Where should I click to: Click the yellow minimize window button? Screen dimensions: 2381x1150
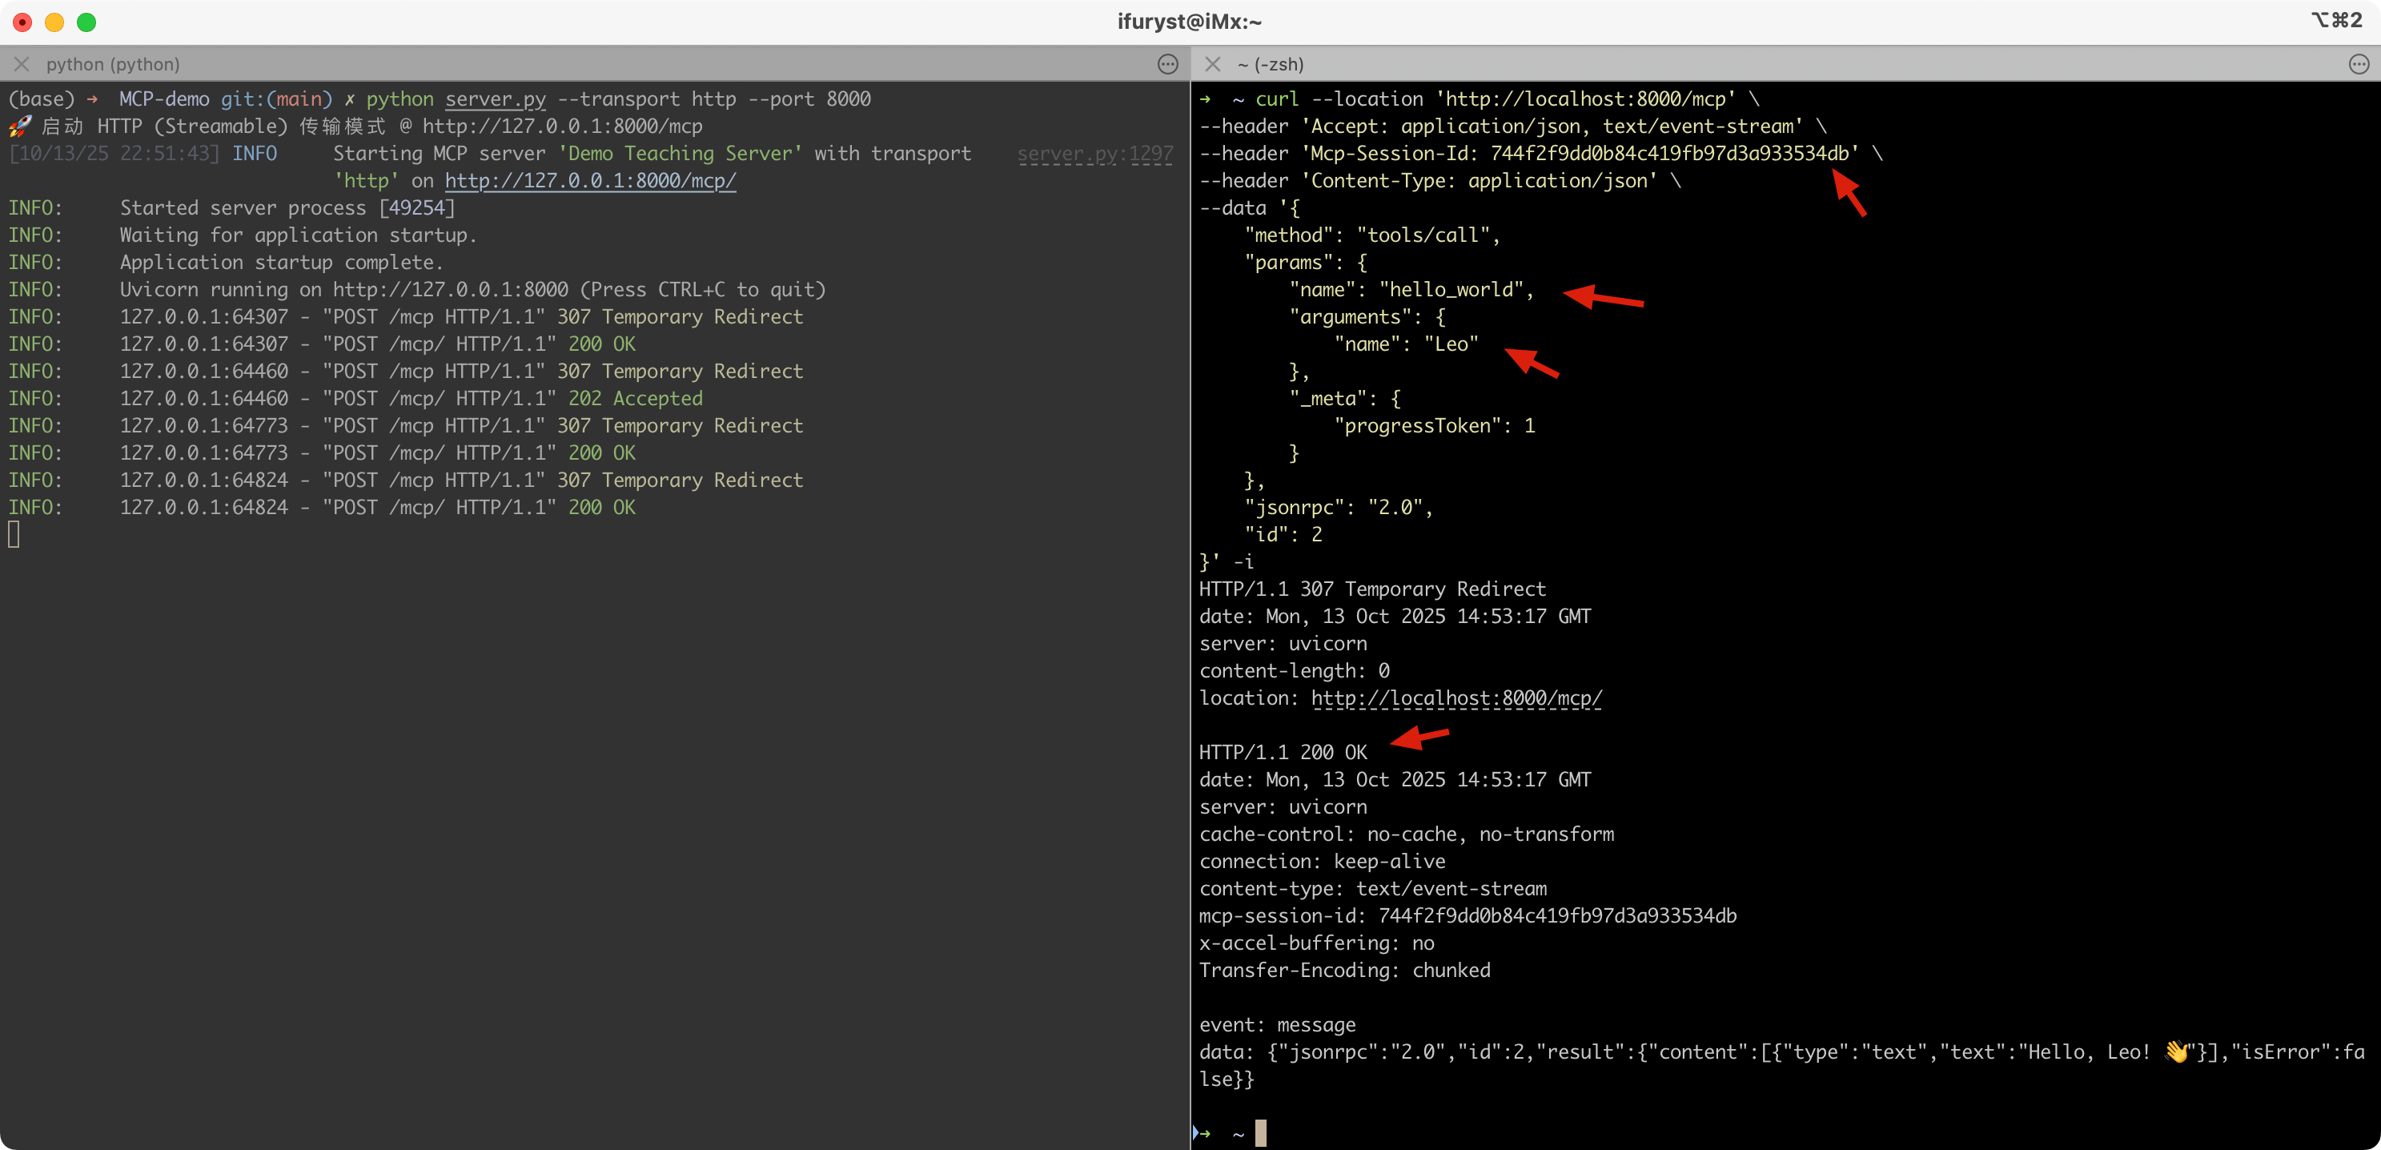point(54,22)
